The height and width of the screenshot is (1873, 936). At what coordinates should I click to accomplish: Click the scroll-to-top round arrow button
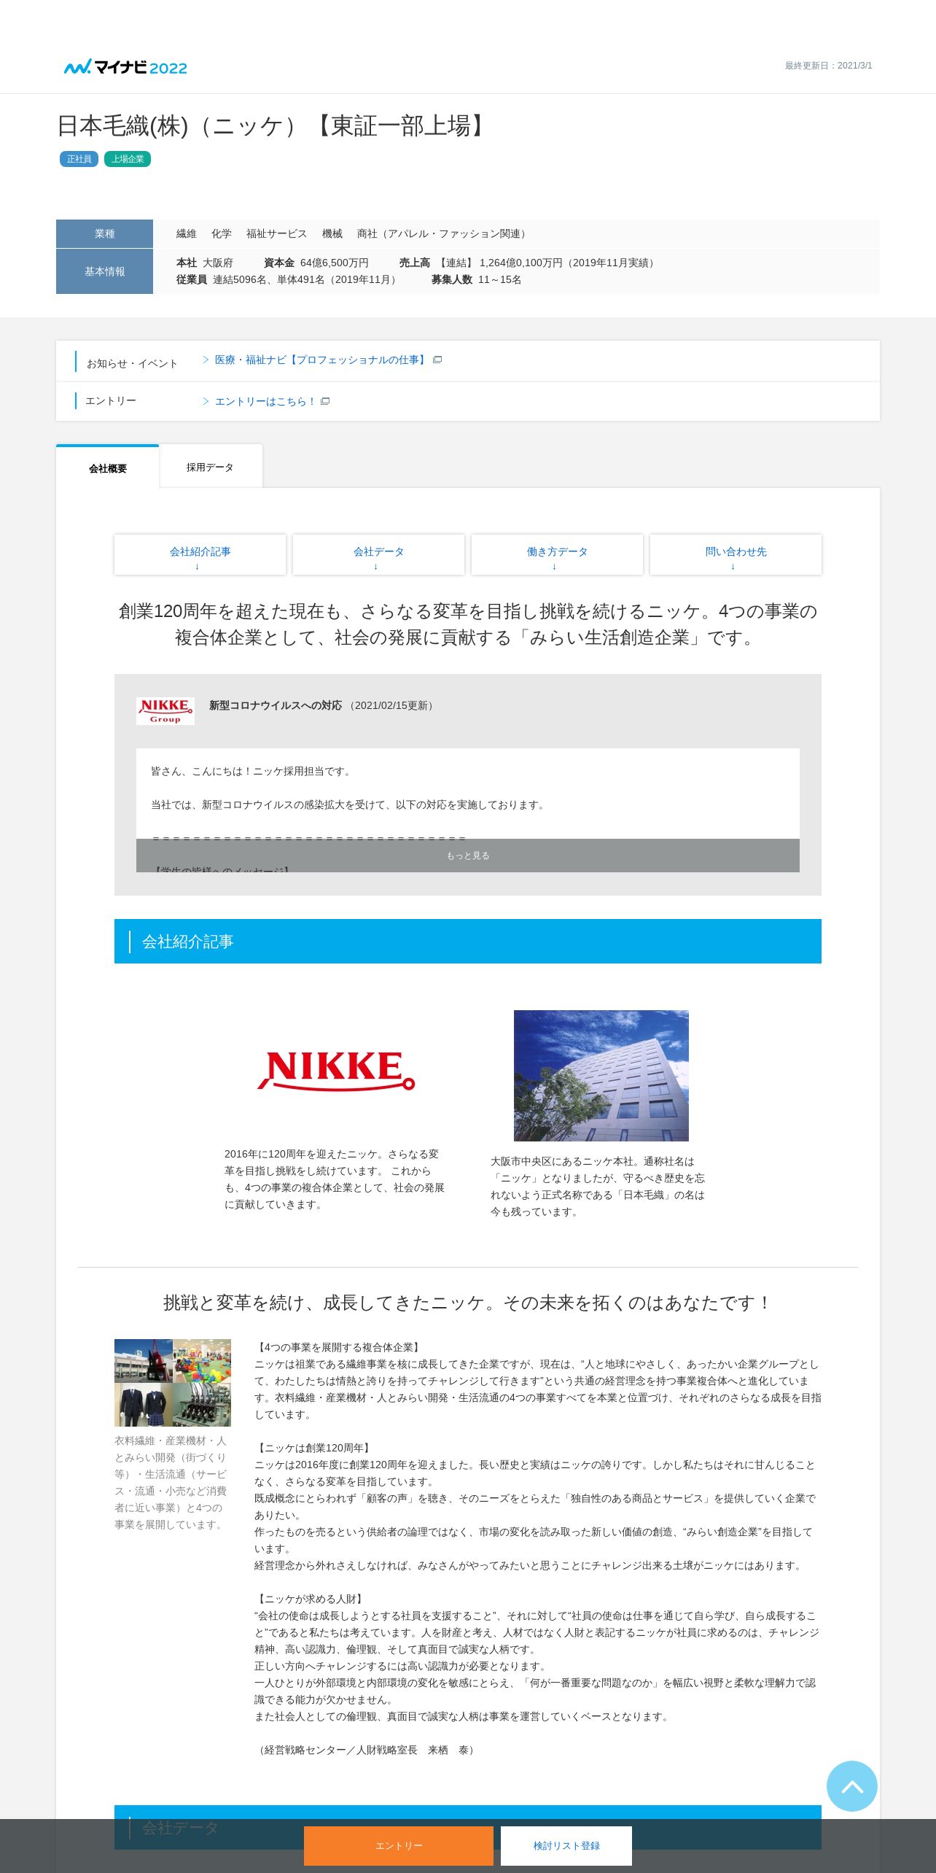pos(851,1786)
